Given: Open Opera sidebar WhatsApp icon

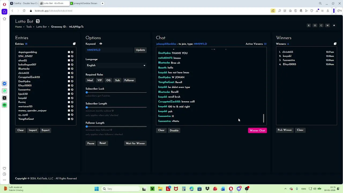Looking at the screenshot, I should point(4,91).
